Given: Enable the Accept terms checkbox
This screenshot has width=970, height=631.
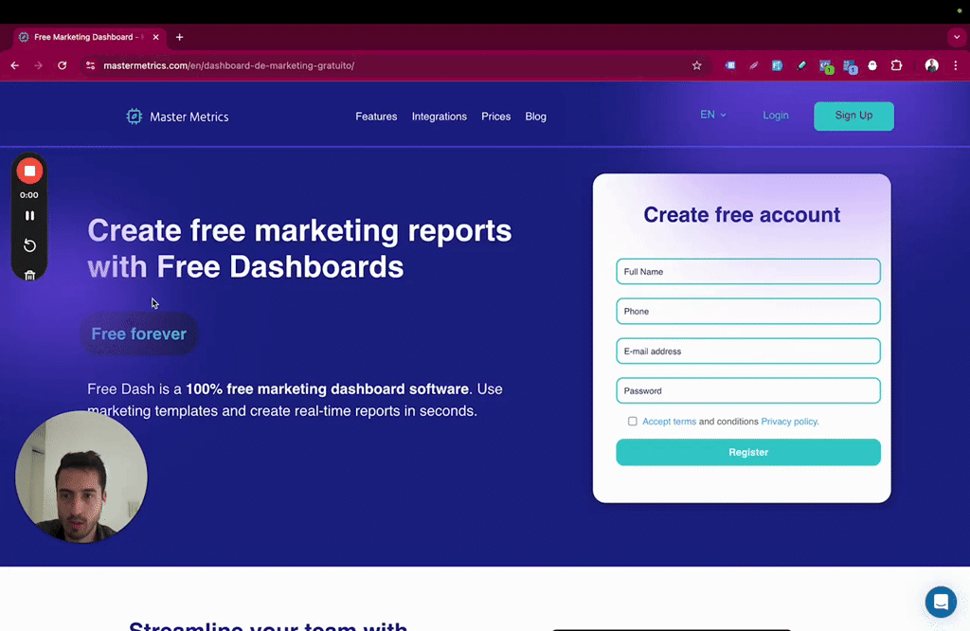Looking at the screenshot, I should [x=632, y=421].
